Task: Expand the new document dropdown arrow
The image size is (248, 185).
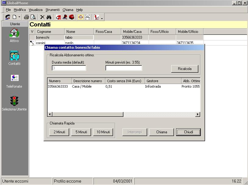Action: coord(19,17)
